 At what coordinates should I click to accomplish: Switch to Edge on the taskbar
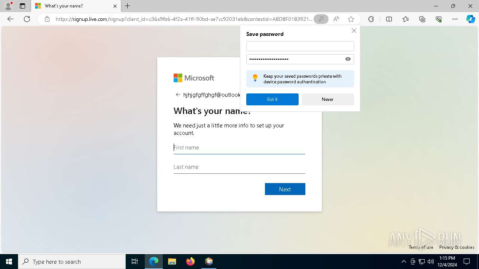tap(154, 262)
